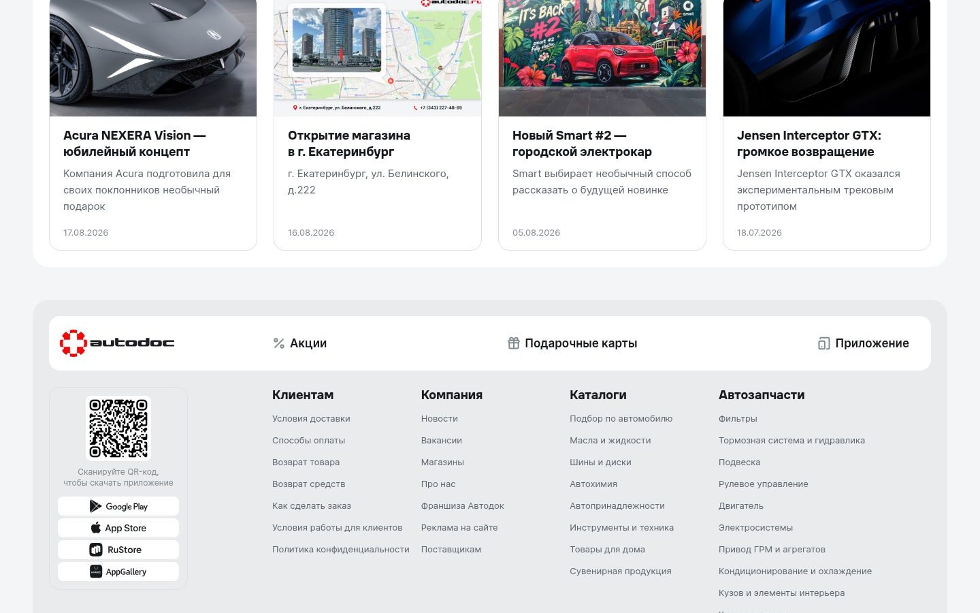Open Как сделать заказ link

[x=312, y=506]
